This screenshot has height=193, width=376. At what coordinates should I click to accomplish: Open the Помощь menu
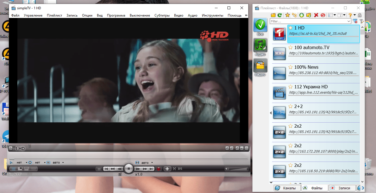(x=234, y=15)
